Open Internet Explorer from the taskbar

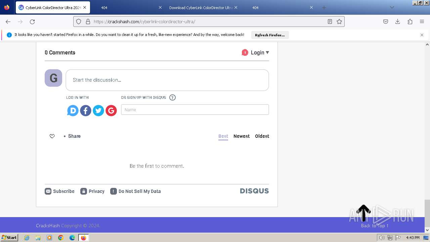(27, 238)
